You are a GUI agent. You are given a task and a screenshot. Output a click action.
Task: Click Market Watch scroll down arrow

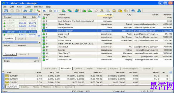coord(39,36)
